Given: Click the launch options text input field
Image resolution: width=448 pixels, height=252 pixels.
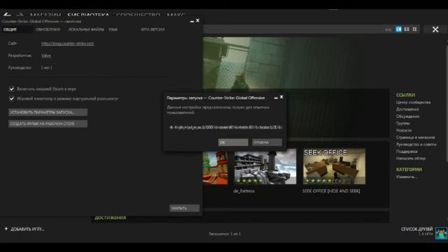Looking at the screenshot, I should click(225, 127).
